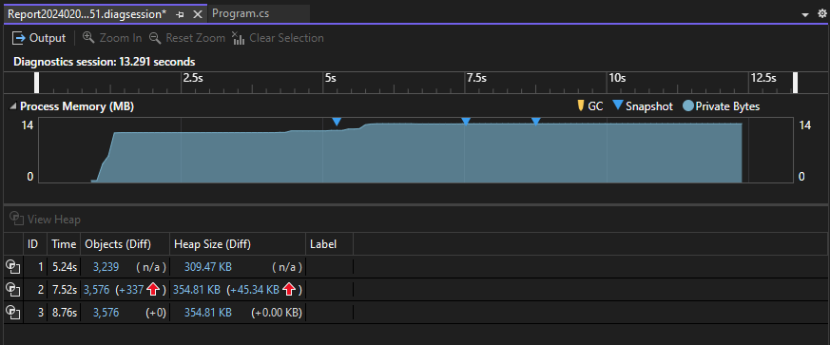
Task: Pin the diagsession document tab
Action: pos(180,15)
